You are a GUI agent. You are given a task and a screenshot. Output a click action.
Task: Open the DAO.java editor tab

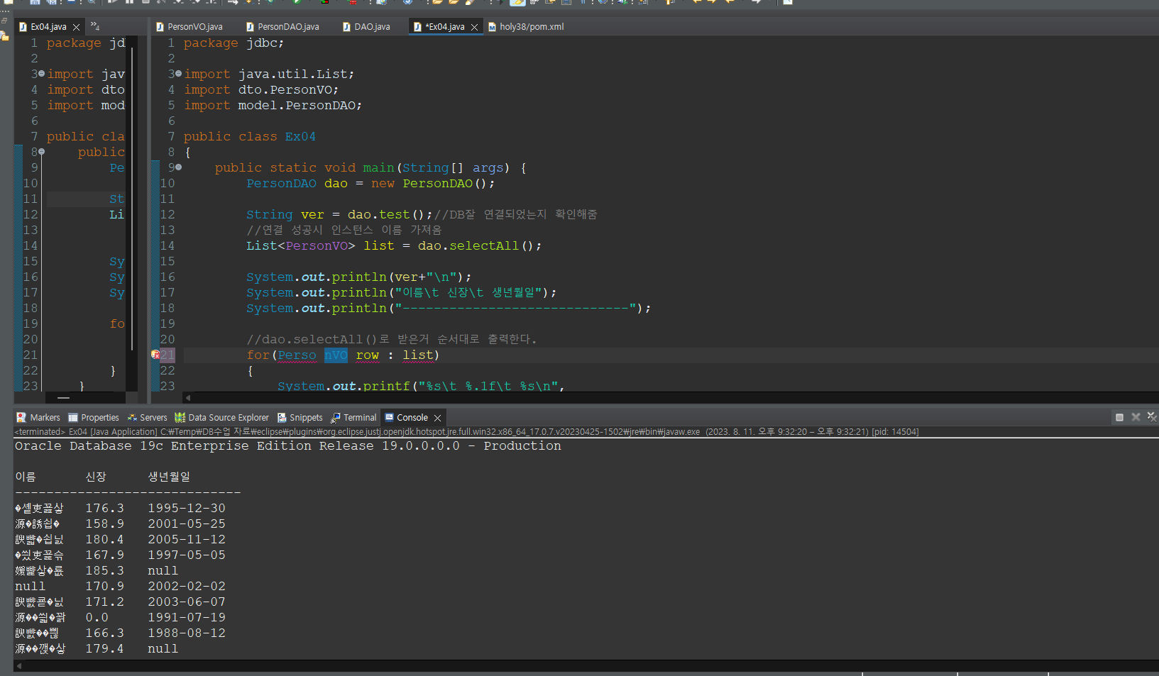[x=366, y=27]
